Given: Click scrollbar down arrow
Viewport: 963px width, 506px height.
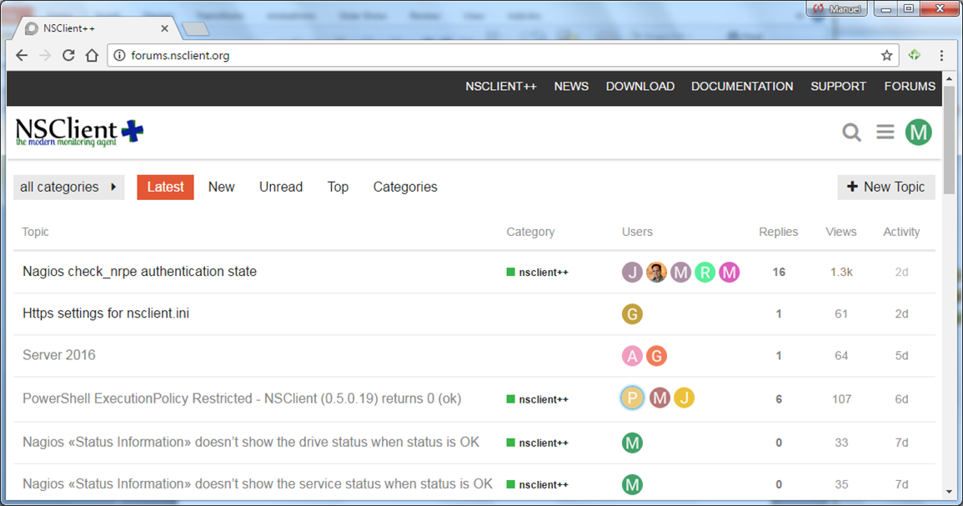Looking at the screenshot, I should tap(949, 491).
